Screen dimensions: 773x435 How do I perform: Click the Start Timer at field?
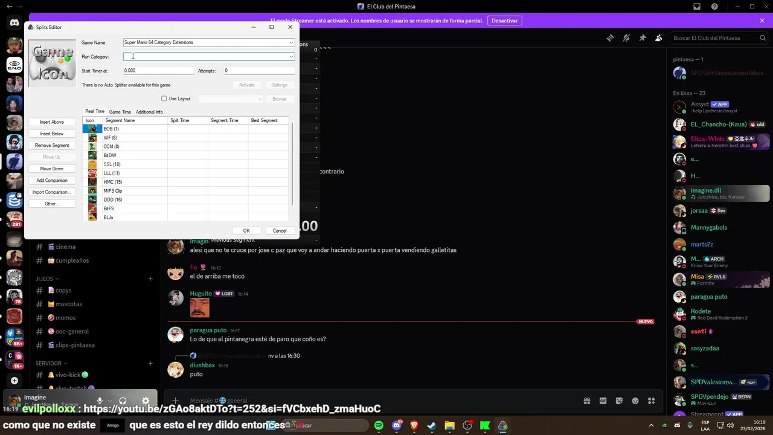pyautogui.click(x=158, y=71)
